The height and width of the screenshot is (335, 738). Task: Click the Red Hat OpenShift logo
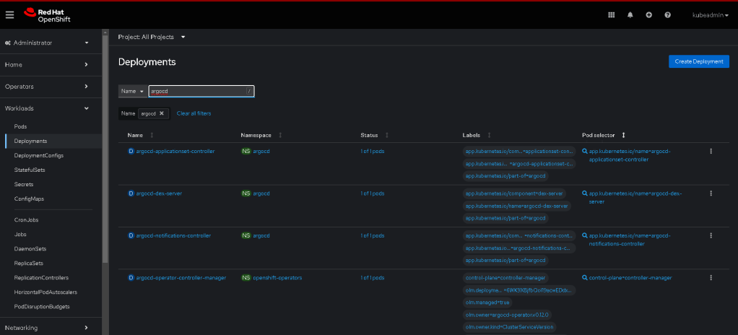[47, 15]
